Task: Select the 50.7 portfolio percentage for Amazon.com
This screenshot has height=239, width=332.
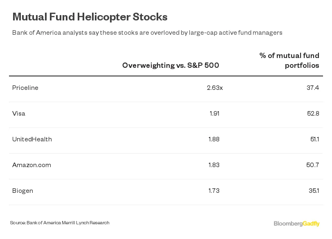Action: (x=312, y=165)
